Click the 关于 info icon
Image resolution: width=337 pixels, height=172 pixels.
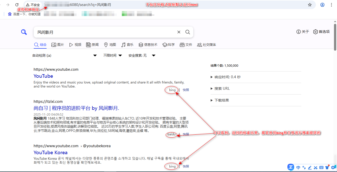pos(298,32)
